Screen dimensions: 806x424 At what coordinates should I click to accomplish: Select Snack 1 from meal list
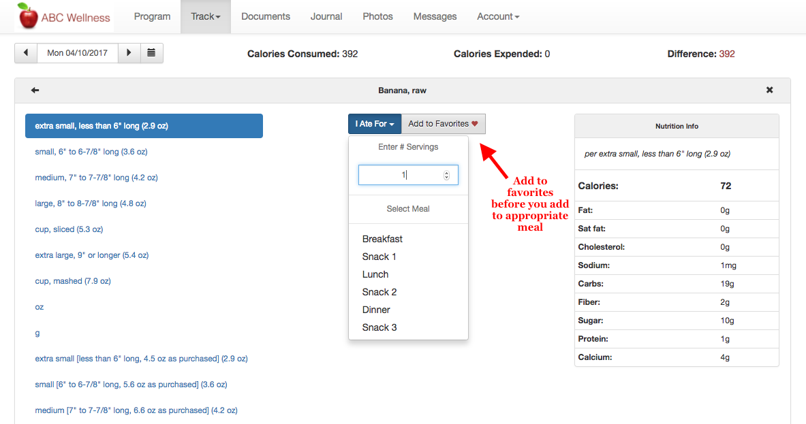[x=379, y=257]
